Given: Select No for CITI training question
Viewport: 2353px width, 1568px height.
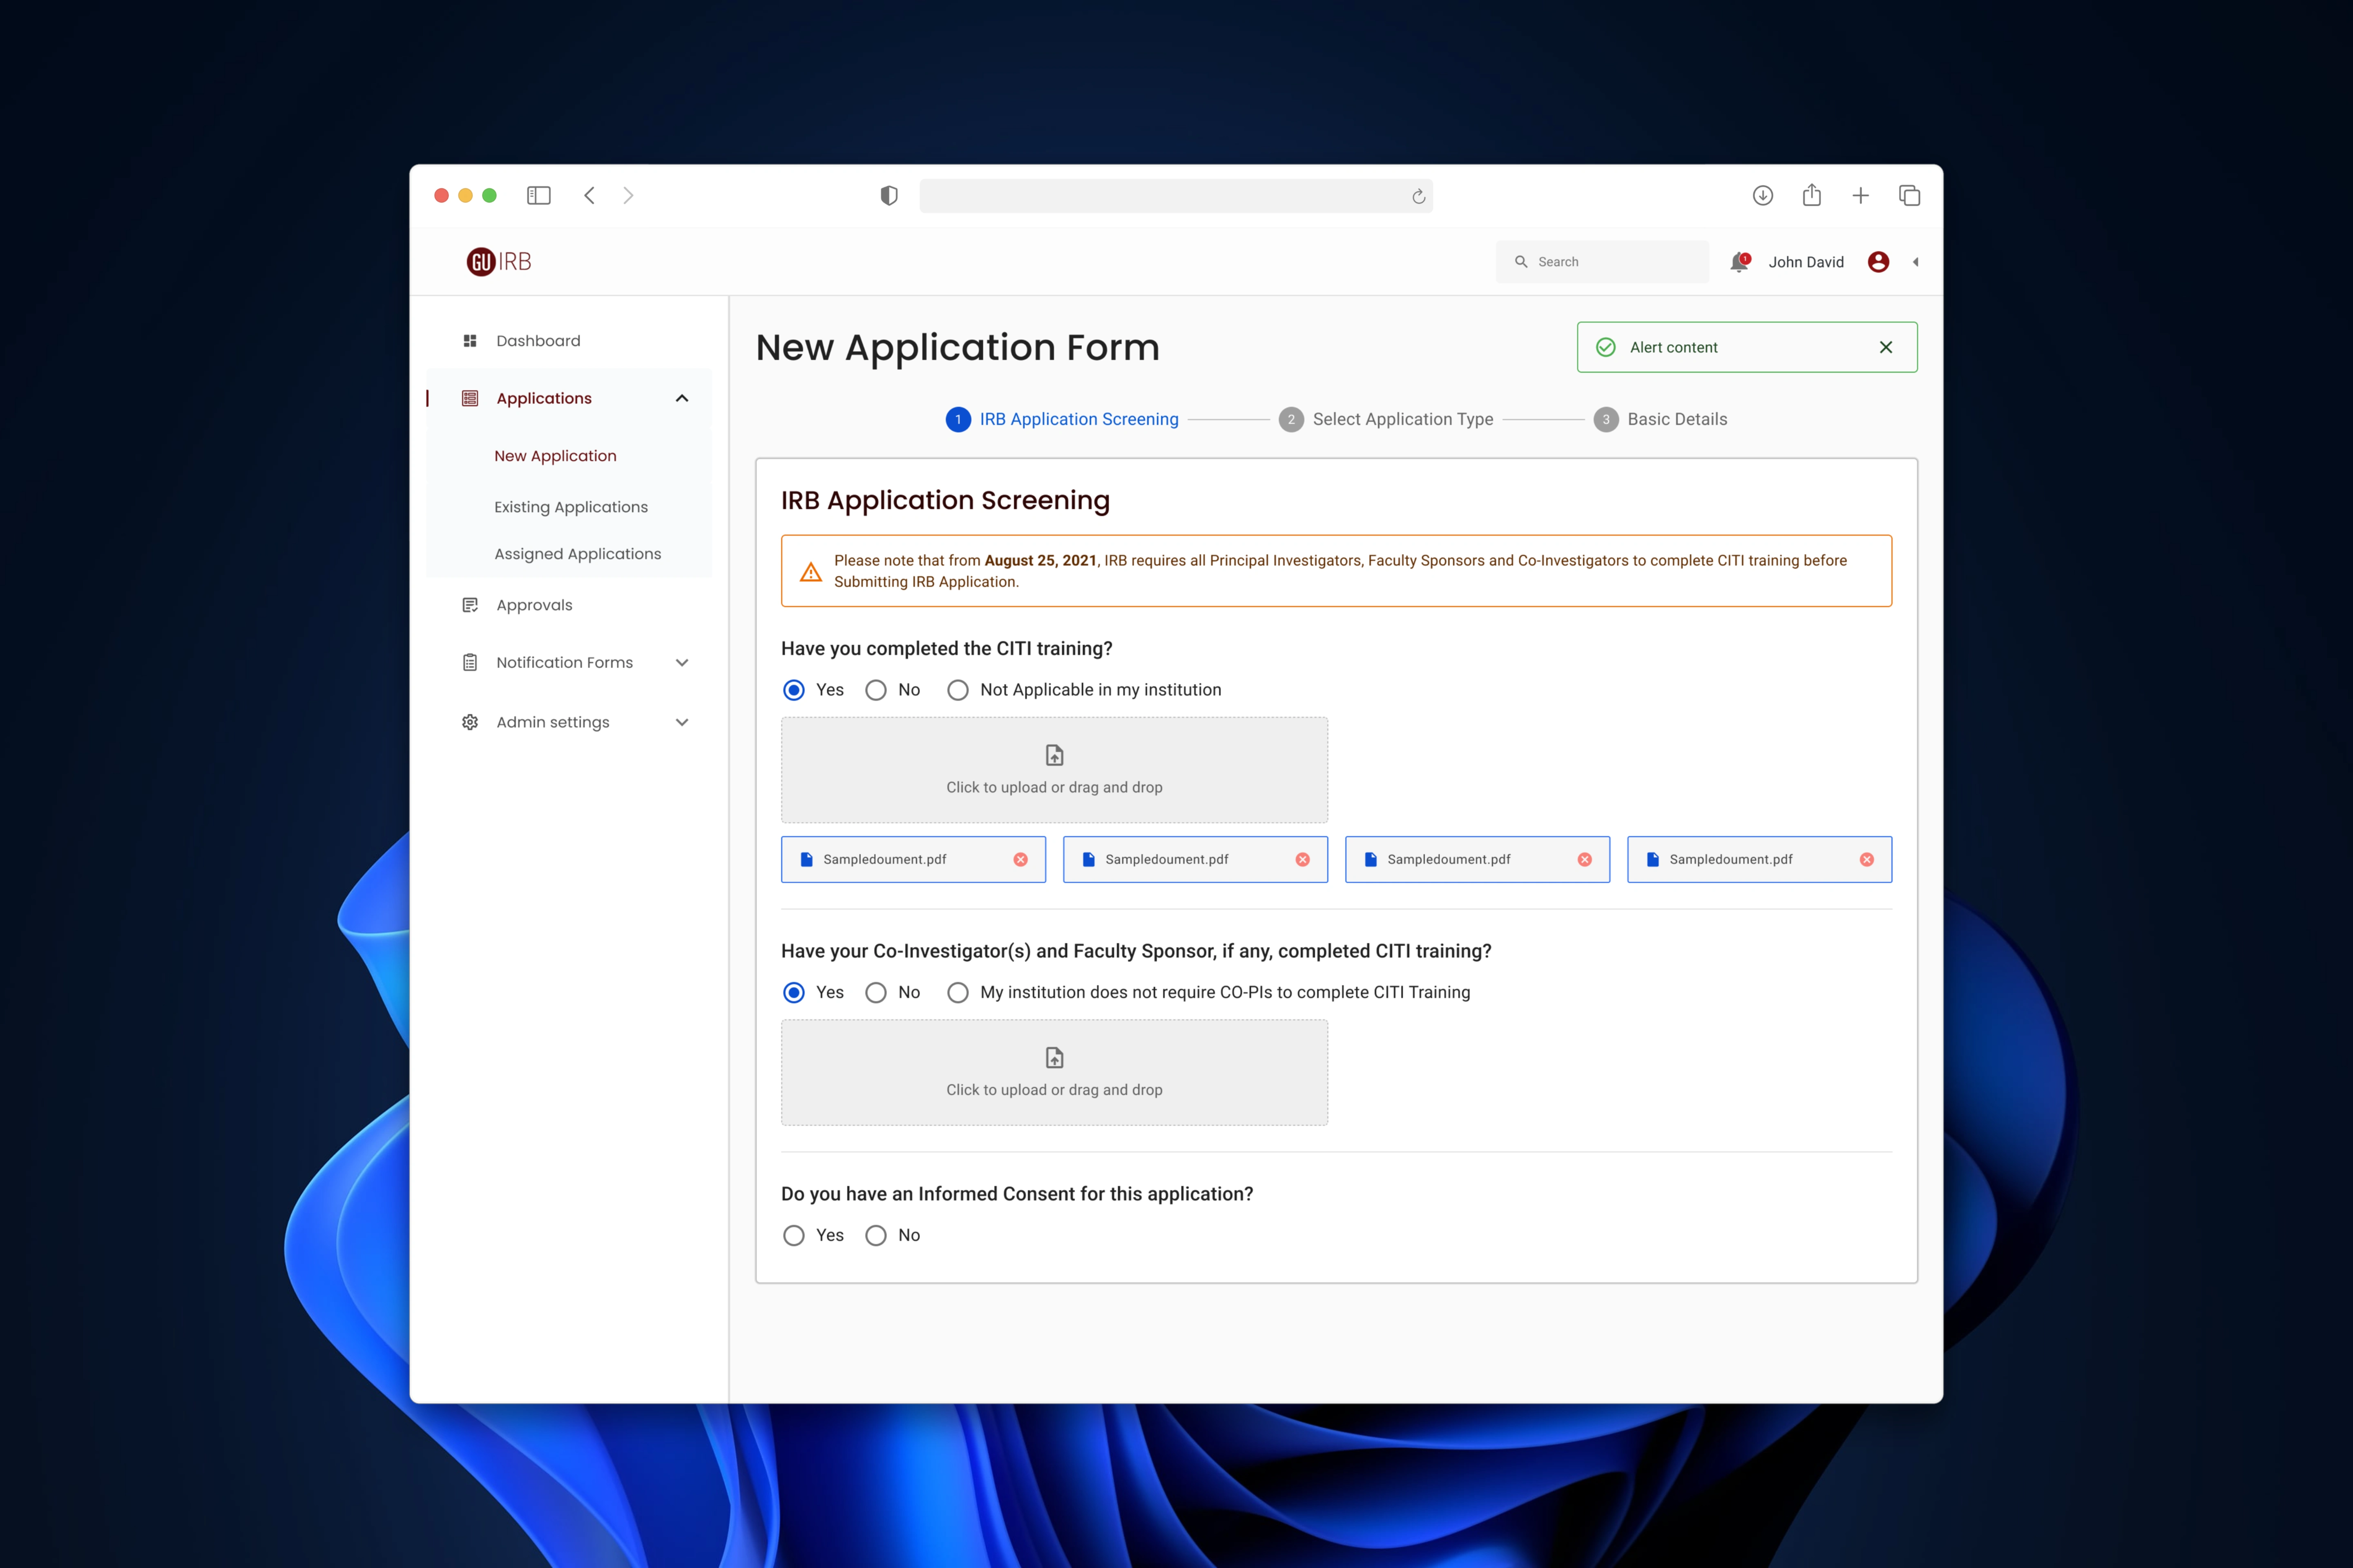Looking at the screenshot, I should pos(876,690).
